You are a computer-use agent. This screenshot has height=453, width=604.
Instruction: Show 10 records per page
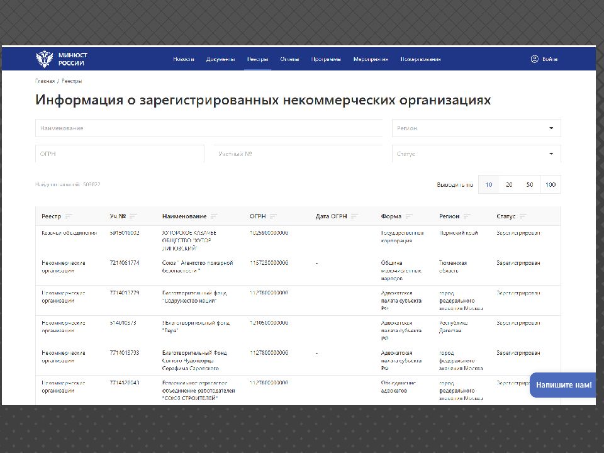point(488,184)
